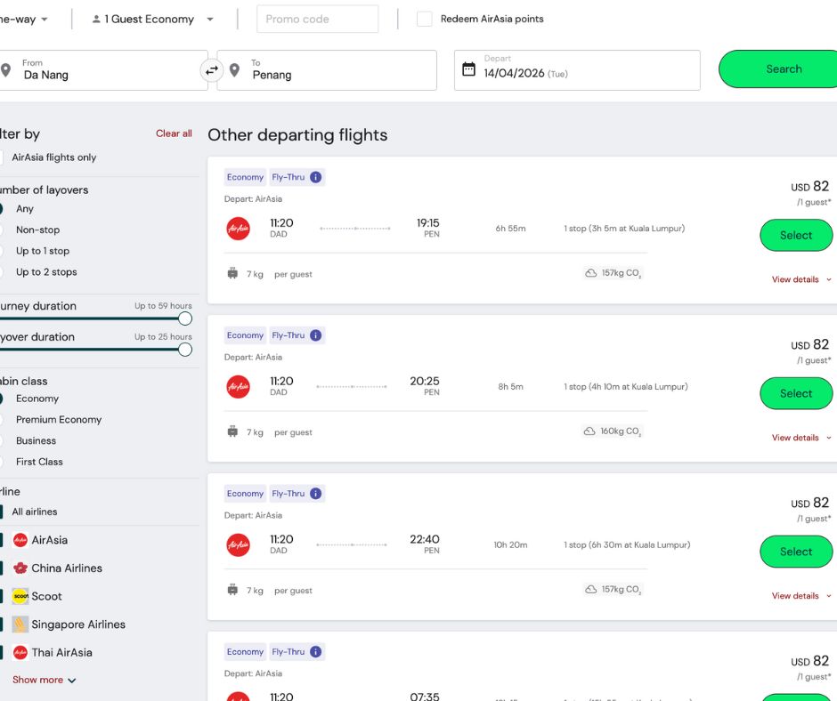Screen dimensions: 837x701
Task: Open the calendar icon in Depart field
Action: 468,68
